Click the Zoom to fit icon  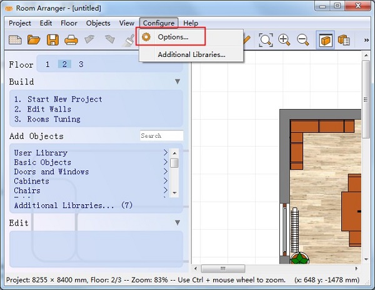pyautogui.click(x=266, y=40)
